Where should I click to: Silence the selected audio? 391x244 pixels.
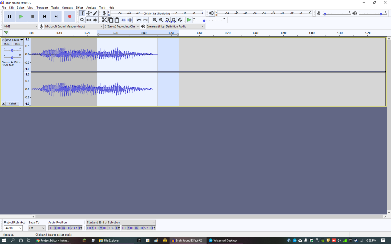click(130, 20)
